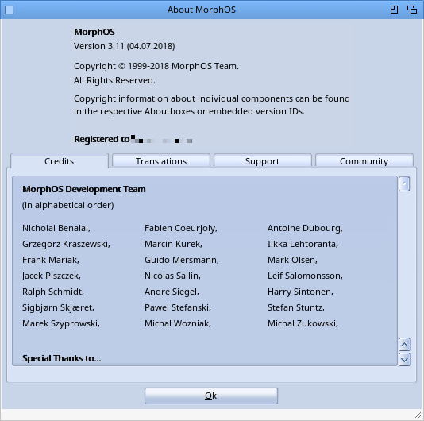Click the scroll up arrow of credits list
The image size is (424, 421).
[x=404, y=345]
